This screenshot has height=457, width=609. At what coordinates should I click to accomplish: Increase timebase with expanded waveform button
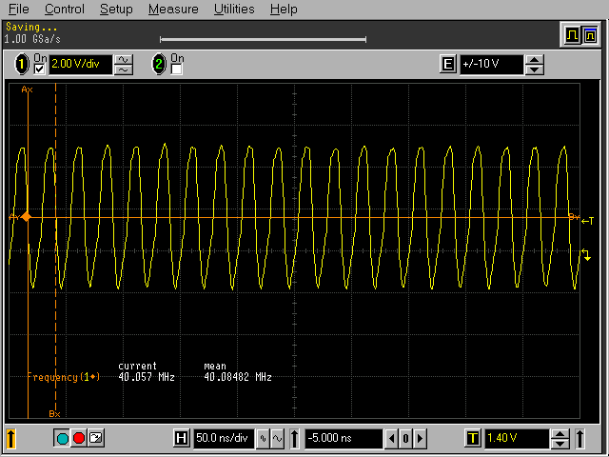pyautogui.click(x=277, y=439)
